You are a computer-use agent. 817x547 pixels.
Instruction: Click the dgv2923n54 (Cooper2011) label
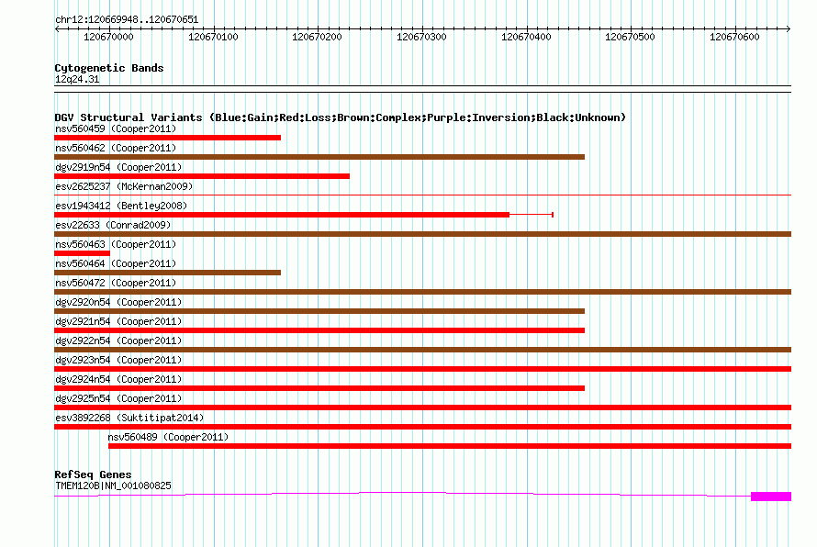(118, 360)
